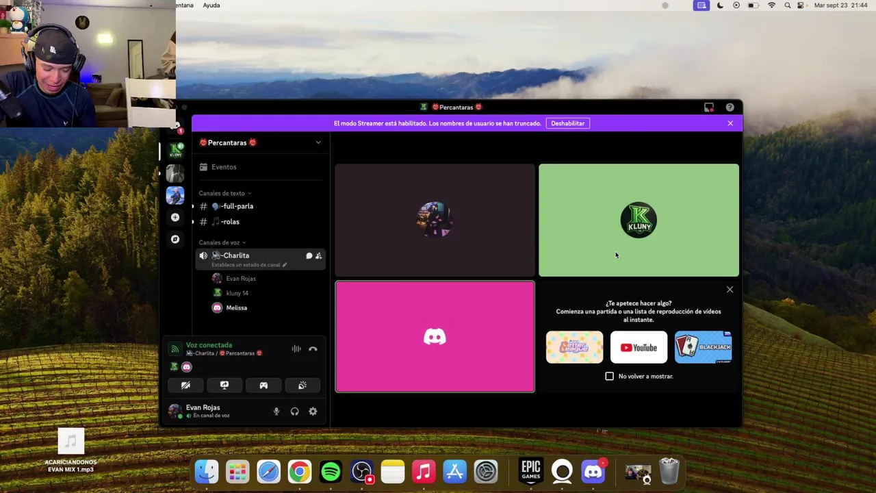Mute the microphone in user panel

pyautogui.click(x=276, y=412)
